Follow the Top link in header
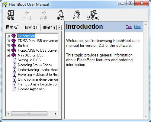151x122 pixels. click(x=129, y=27)
